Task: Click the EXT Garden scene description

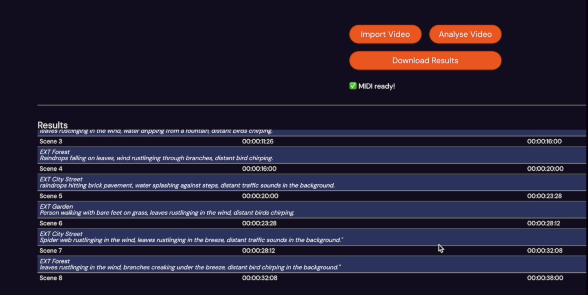Action: [x=167, y=213]
